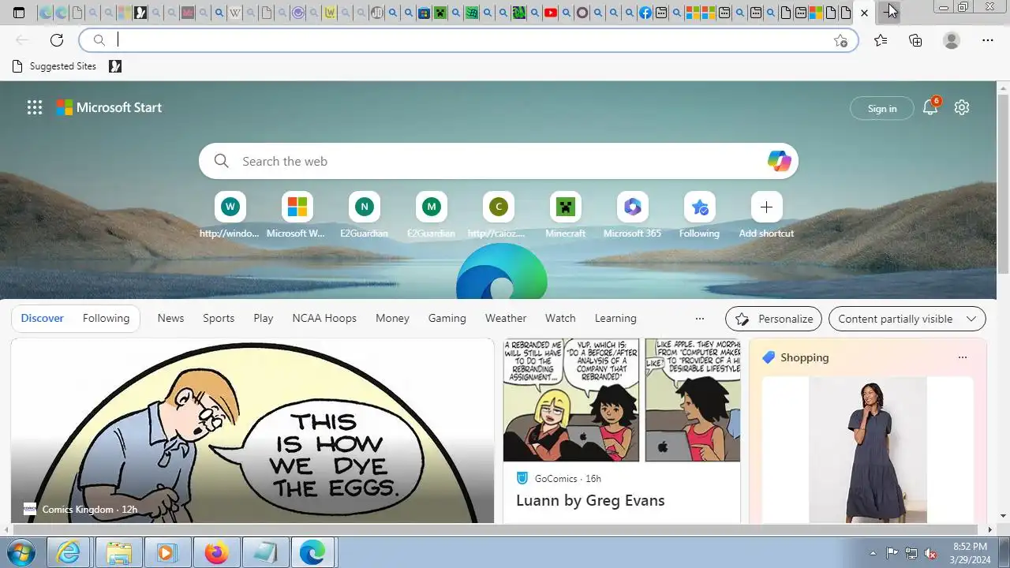
Task: Open the Favorites list icon
Action: (881, 40)
